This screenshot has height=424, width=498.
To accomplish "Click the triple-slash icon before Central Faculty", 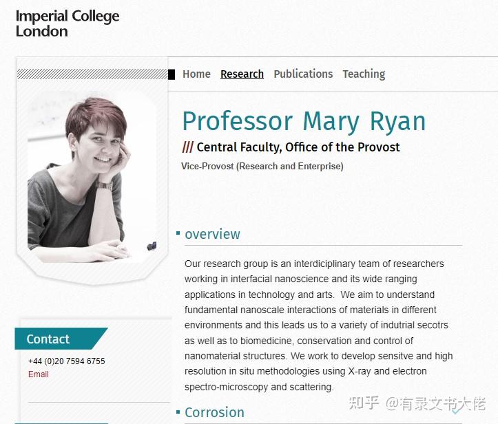I will [x=188, y=147].
